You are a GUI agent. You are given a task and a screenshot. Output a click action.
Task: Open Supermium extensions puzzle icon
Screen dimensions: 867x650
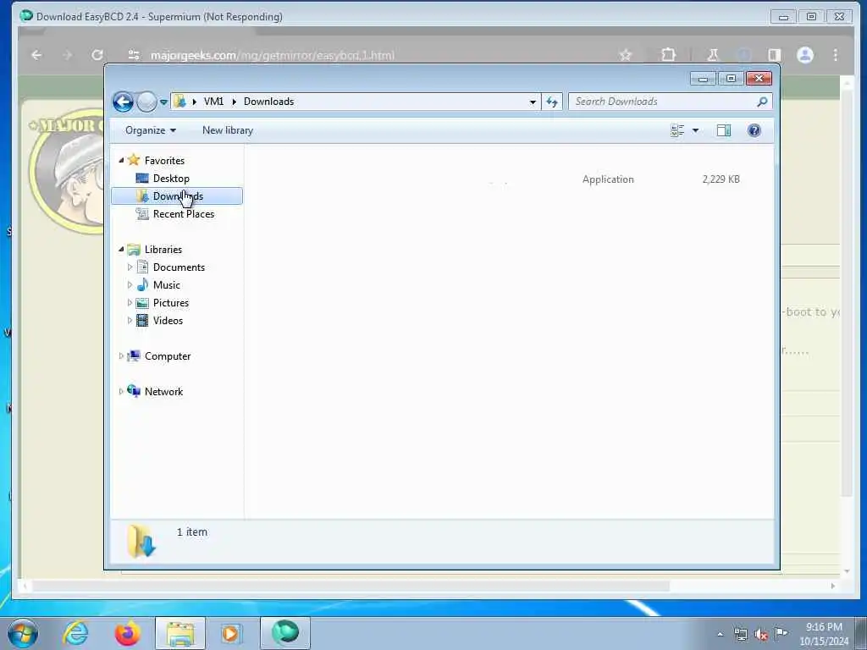click(x=669, y=55)
